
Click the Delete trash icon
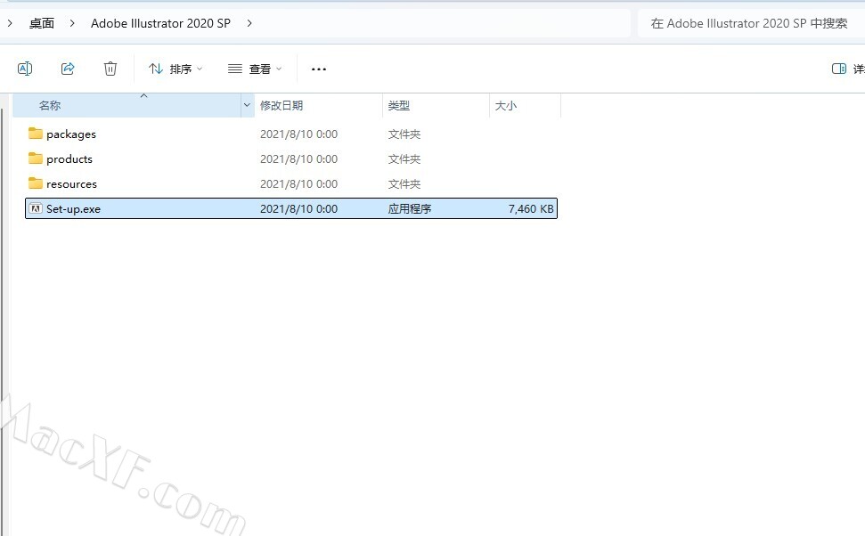pos(110,69)
